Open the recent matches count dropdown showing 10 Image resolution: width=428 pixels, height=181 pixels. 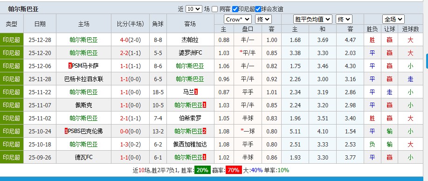[193, 9]
